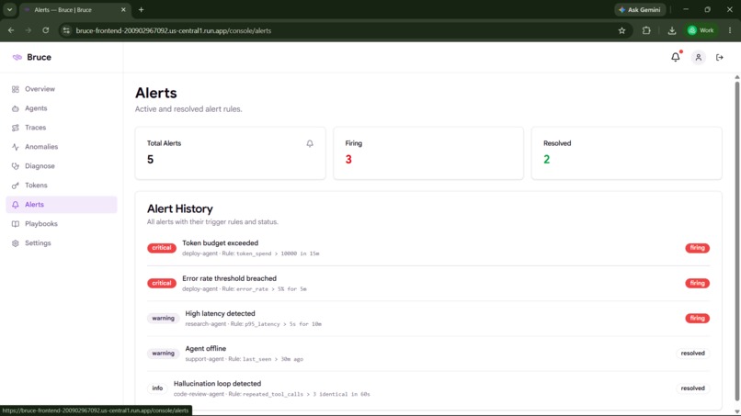Viewport: 741px width, 416px height.
Task: Click info badge for Hallucination loop detected
Action: [157, 388]
